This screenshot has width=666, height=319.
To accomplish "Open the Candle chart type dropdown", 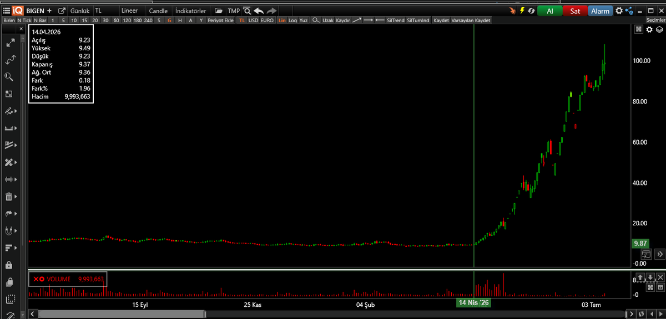I will pos(159,11).
